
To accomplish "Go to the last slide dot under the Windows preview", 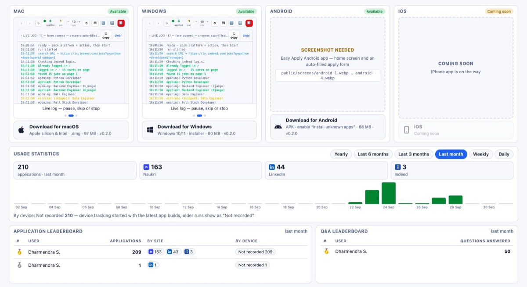I will click(x=205, y=116).
